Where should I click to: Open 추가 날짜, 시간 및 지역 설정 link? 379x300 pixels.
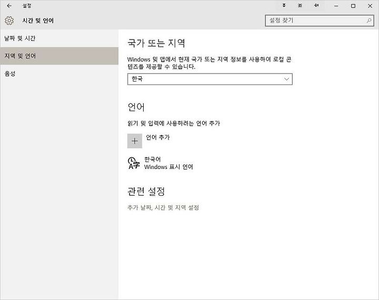(x=163, y=207)
